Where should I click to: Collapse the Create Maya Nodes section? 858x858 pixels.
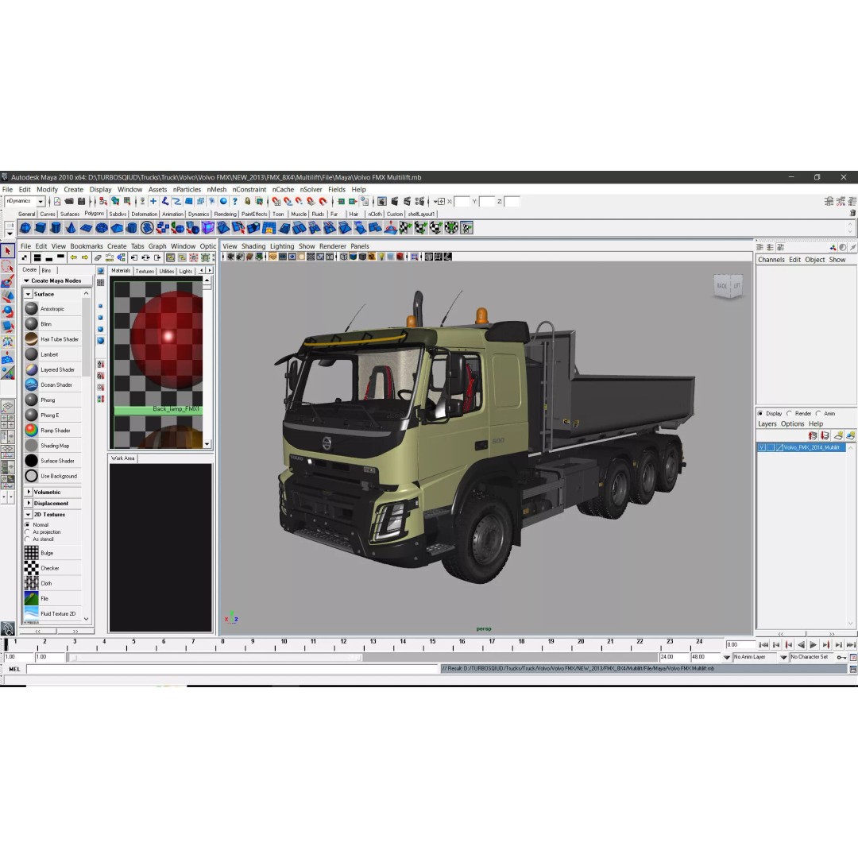point(26,280)
